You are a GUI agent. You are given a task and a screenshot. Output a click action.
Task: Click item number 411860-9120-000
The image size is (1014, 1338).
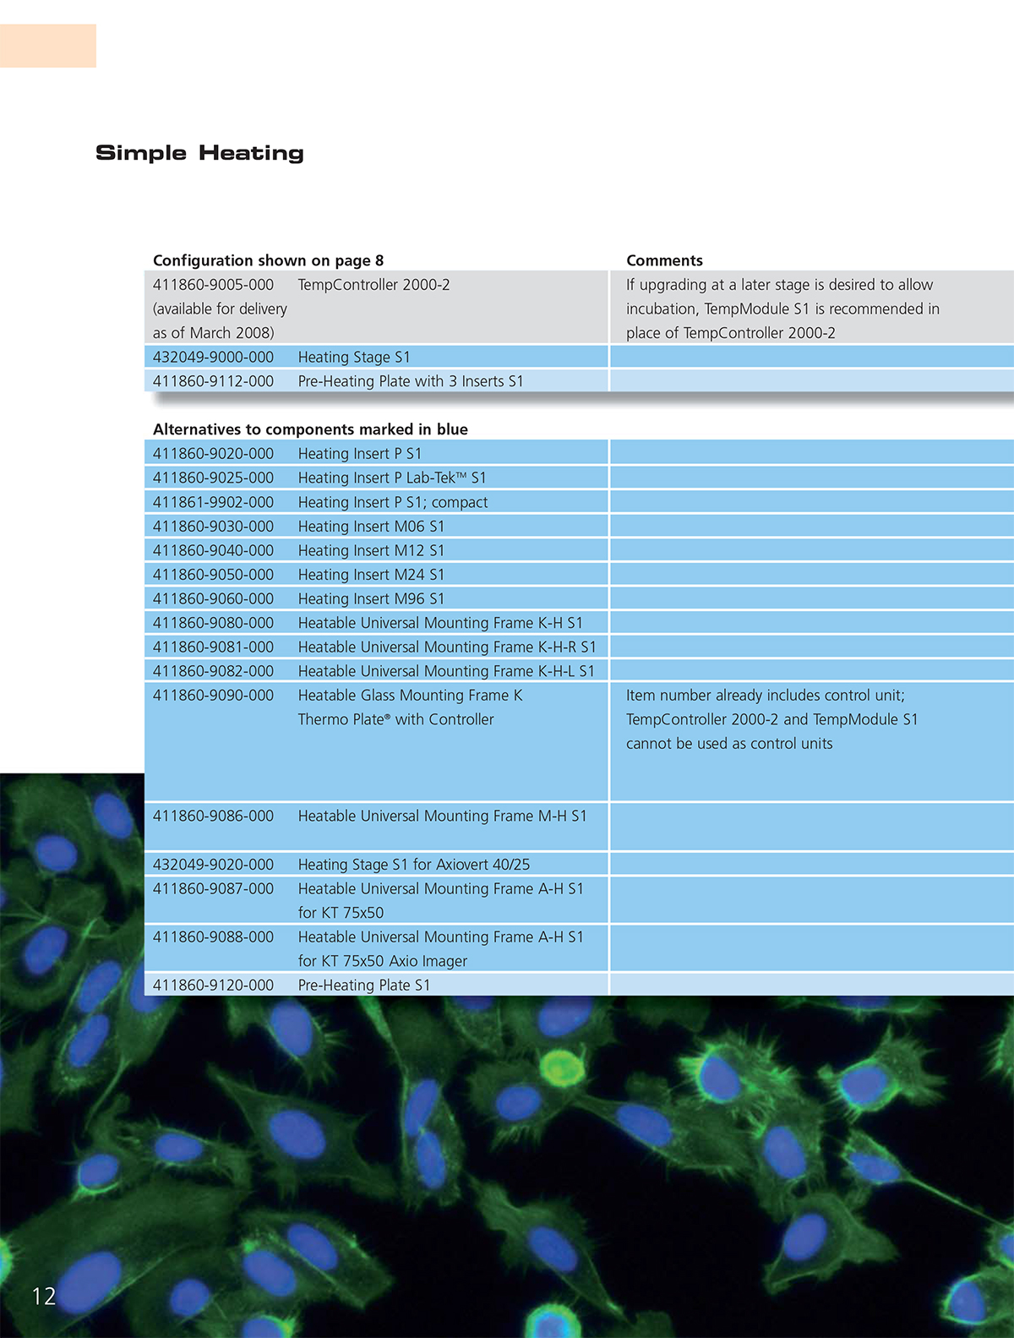click(x=213, y=986)
